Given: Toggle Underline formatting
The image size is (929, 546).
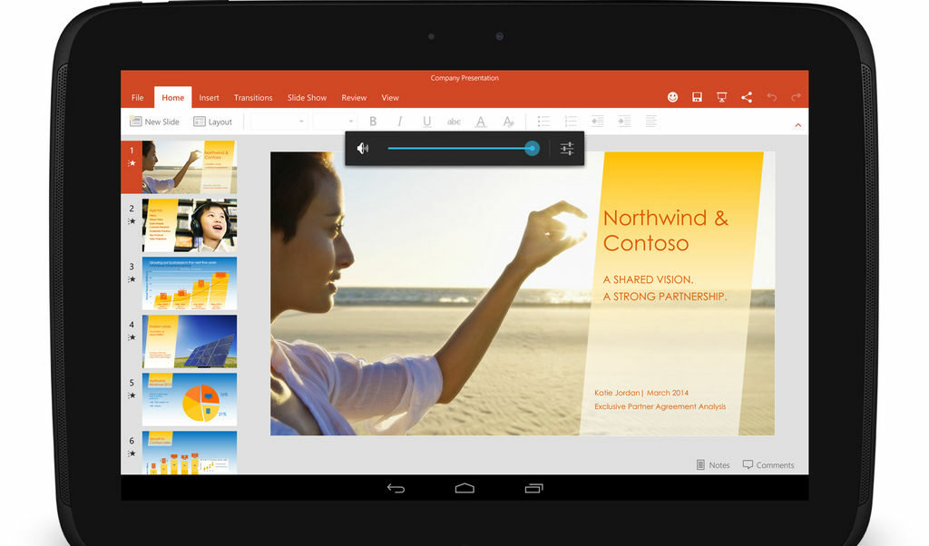Looking at the screenshot, I should coord(426,122).
